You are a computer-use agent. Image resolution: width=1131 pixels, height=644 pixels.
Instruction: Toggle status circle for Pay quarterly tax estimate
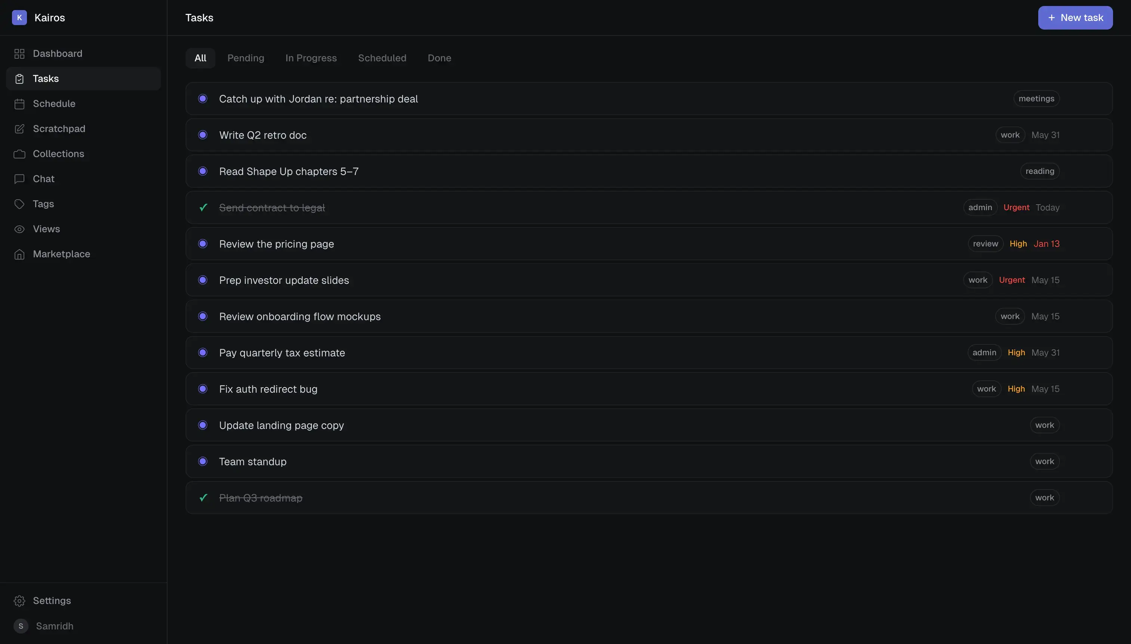point(203,353)
